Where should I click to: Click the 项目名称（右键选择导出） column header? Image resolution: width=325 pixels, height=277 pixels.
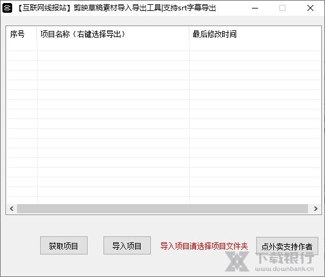click(113, 34)
